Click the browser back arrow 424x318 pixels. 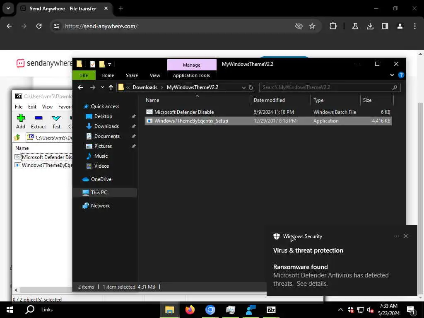9,26
